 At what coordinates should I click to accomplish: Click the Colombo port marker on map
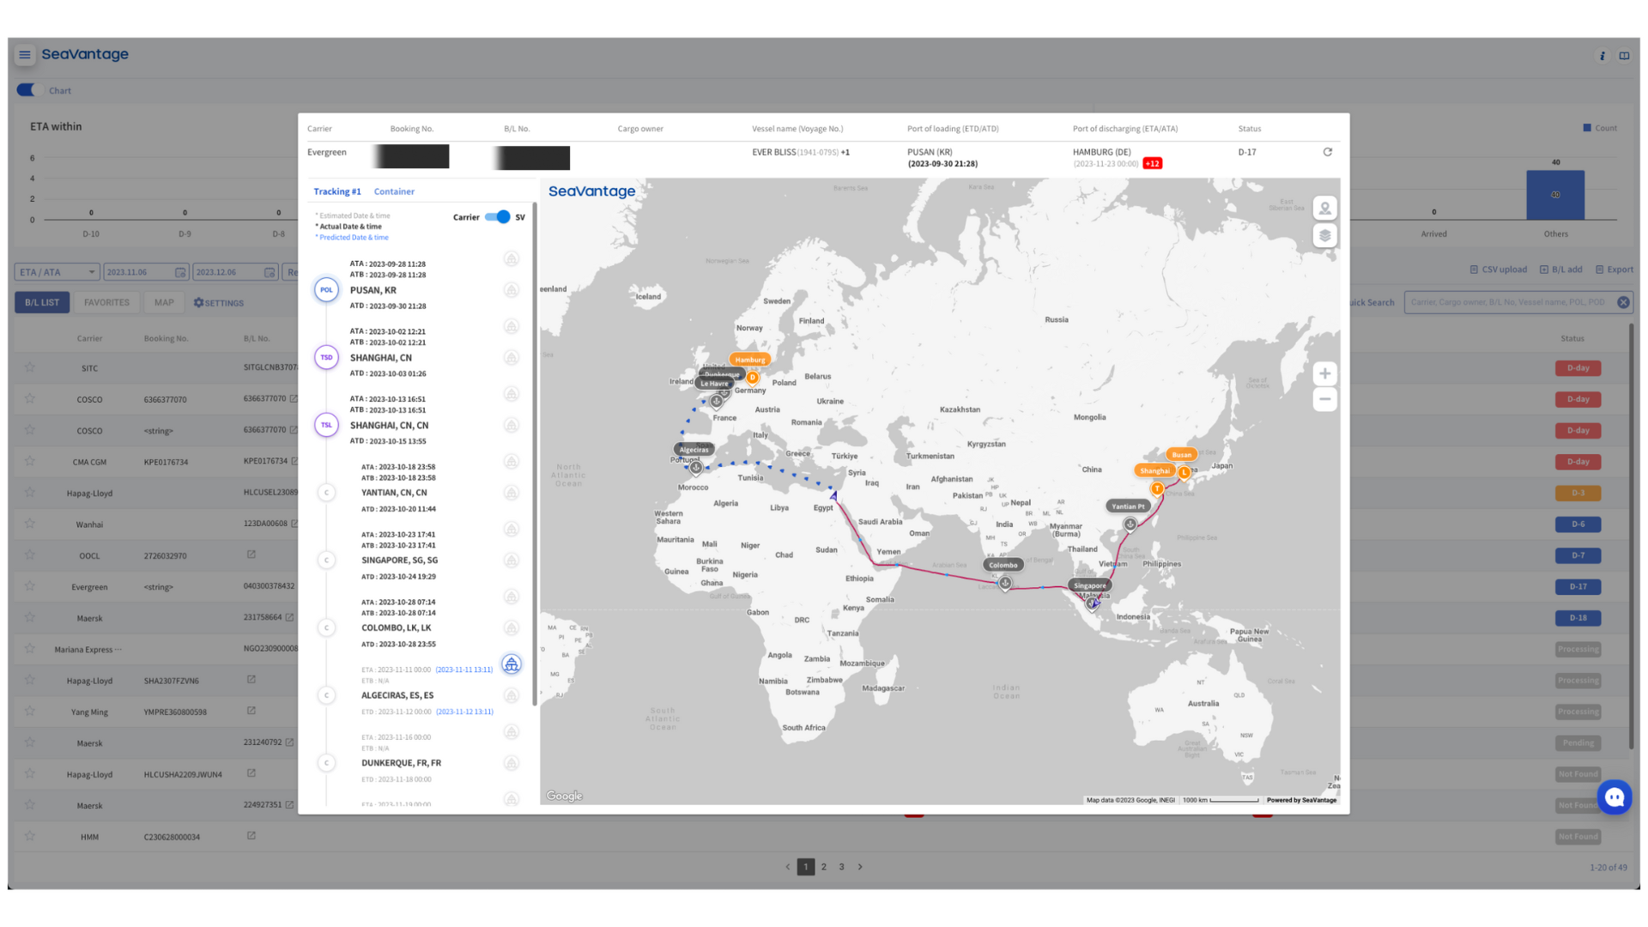1004,583
